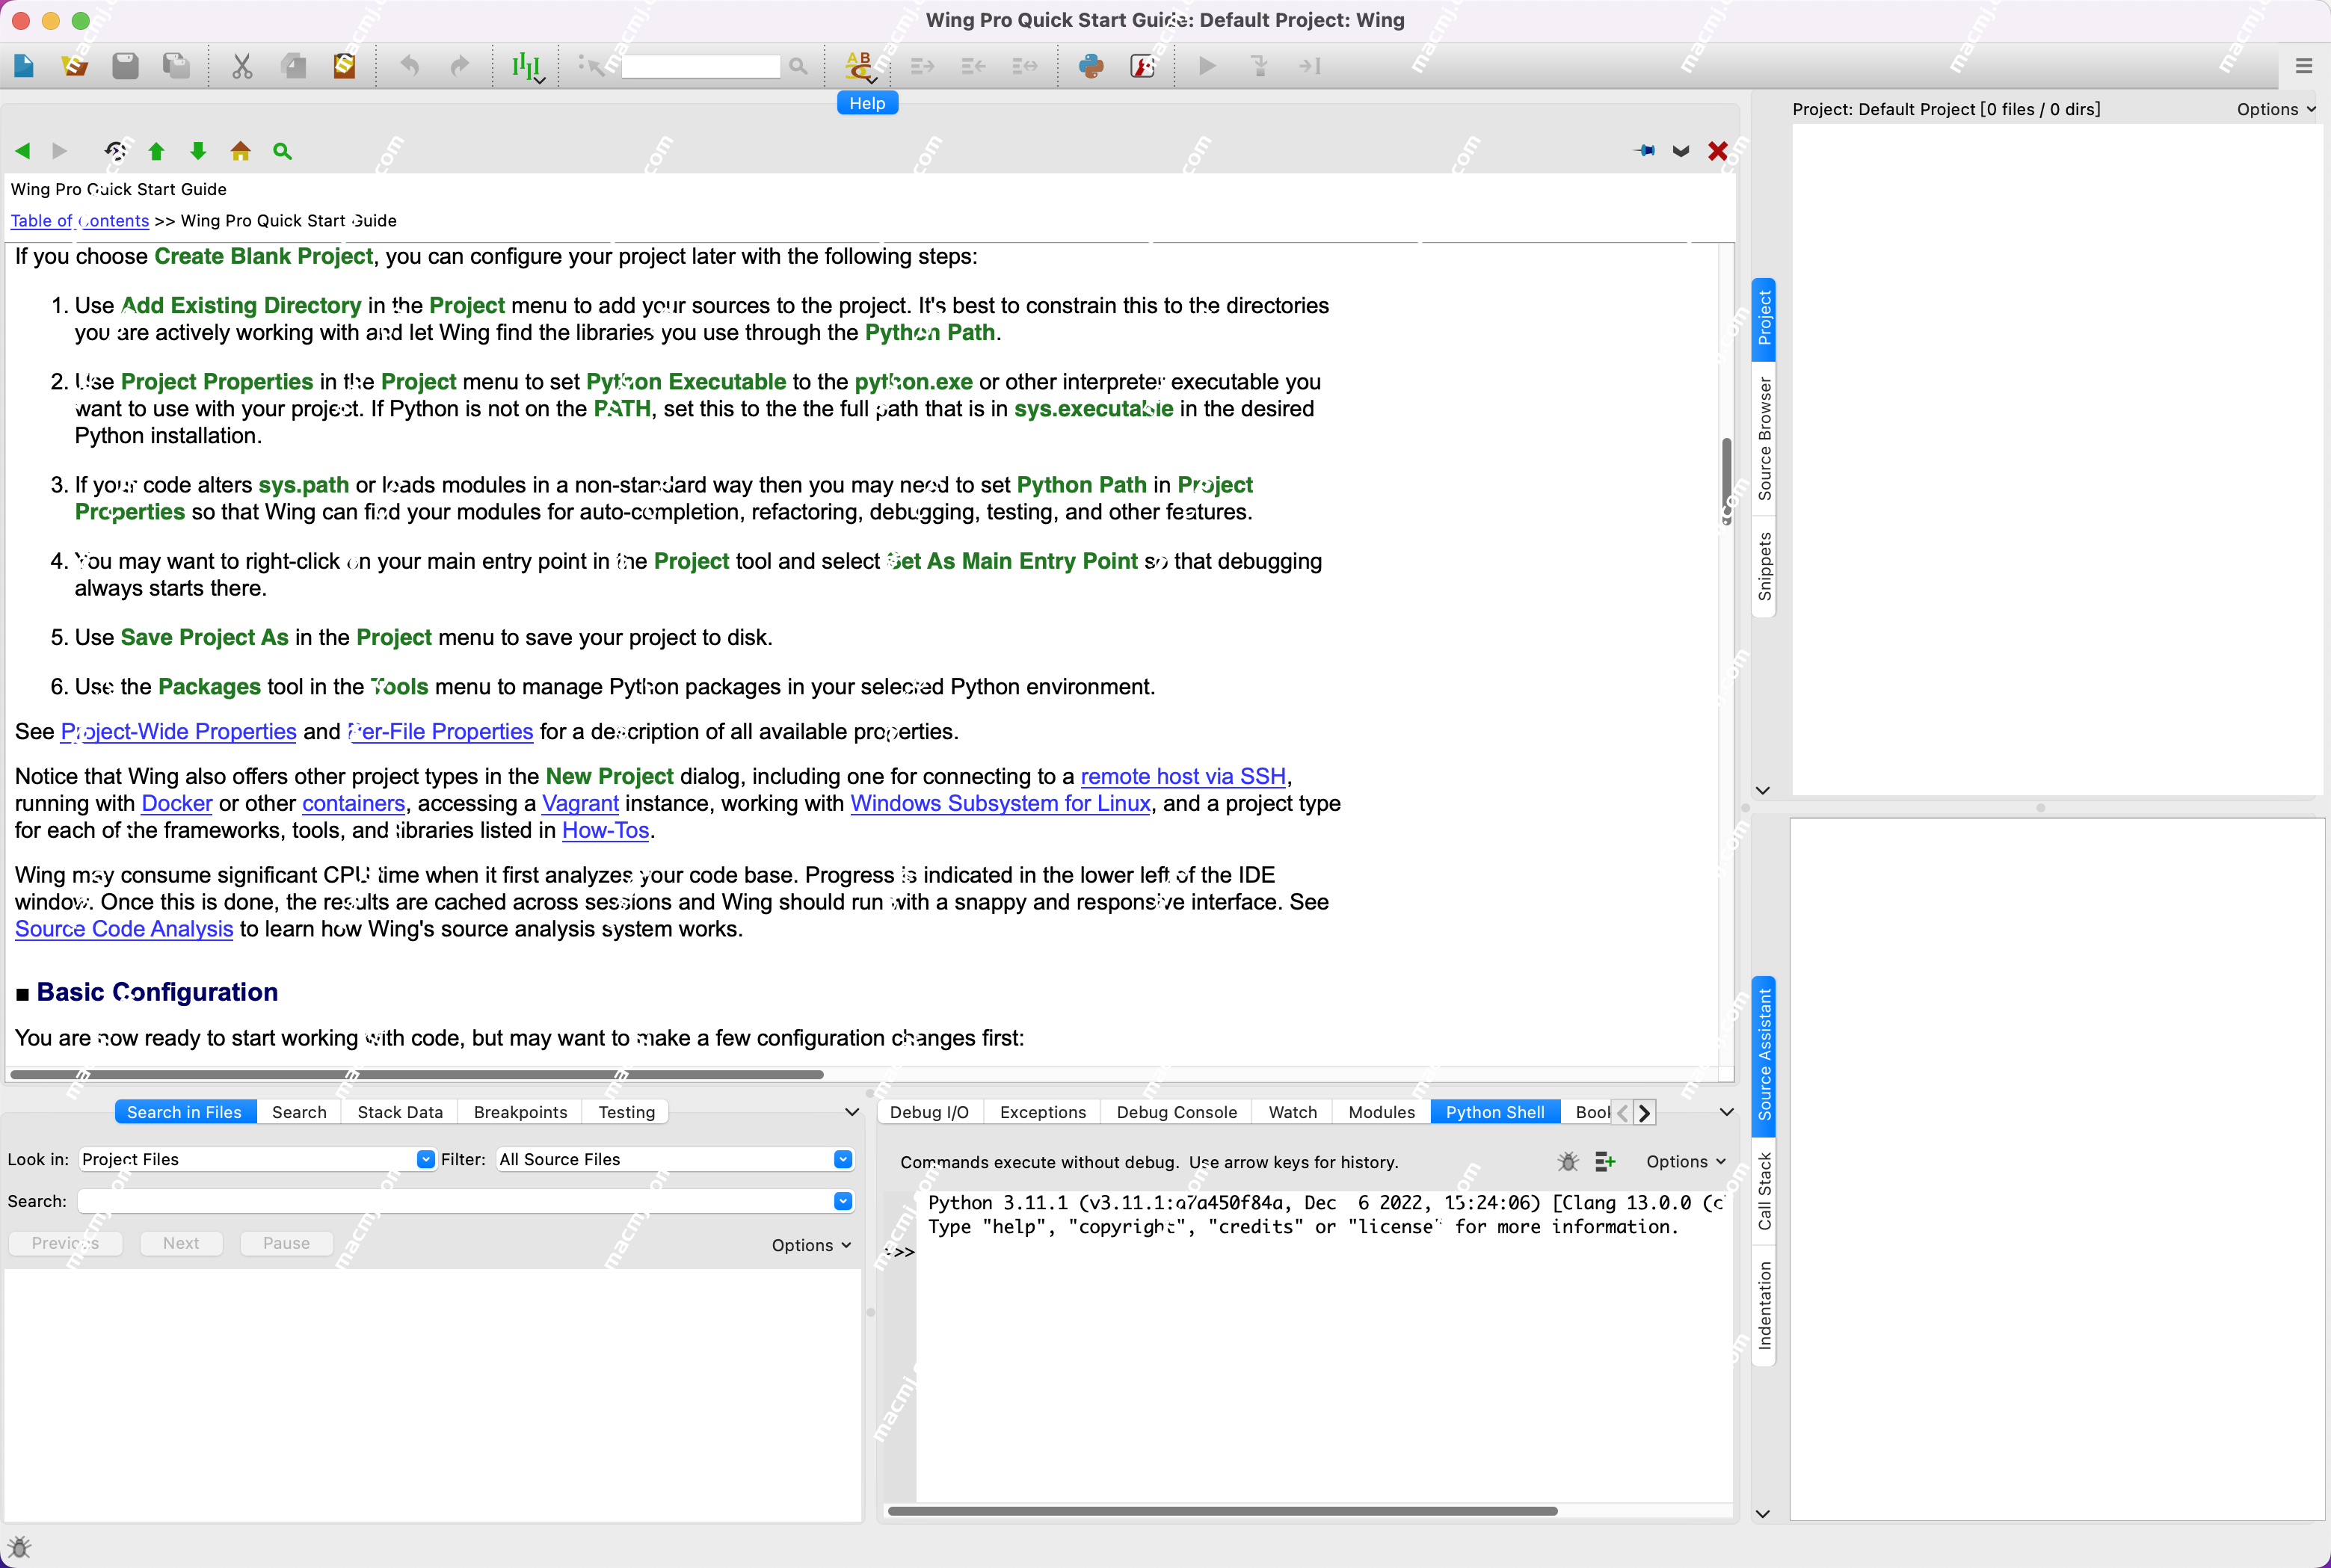Click the Python Shell debug bug icon
The width and height of the screenshot is (2331, 1568).
(1567, 1161)
